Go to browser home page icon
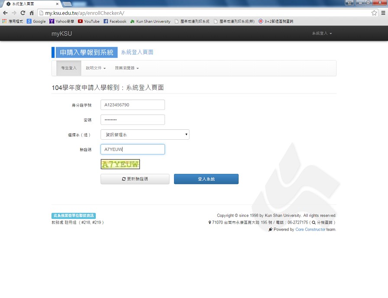 click(x=32, y=13)
